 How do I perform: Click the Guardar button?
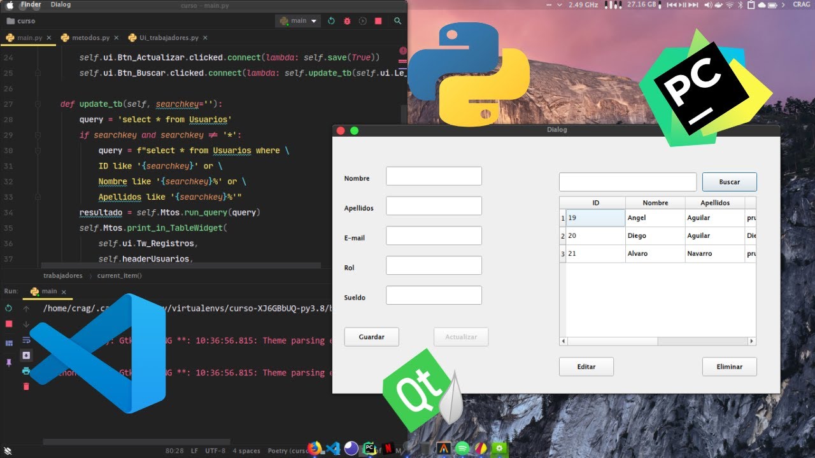click(x=372, y=337)
